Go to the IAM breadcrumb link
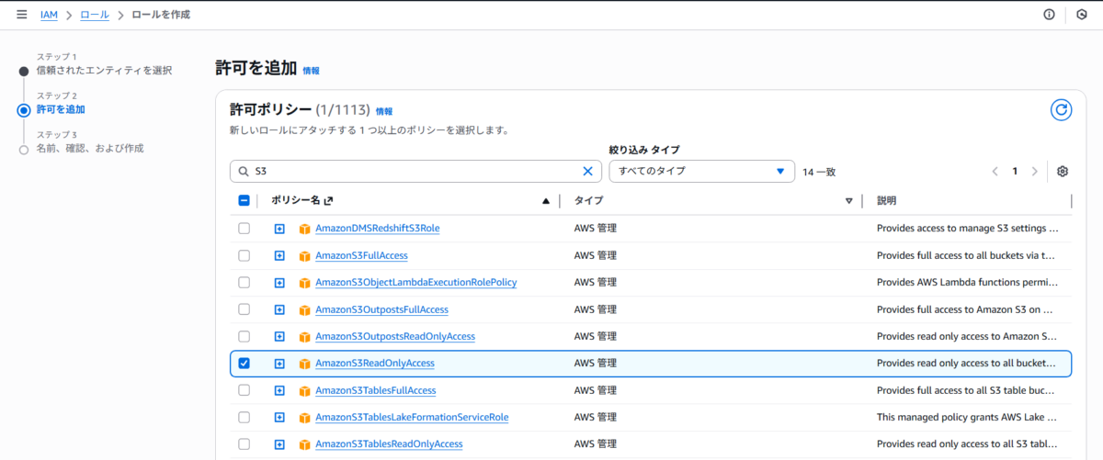 [x=47, y=15]
